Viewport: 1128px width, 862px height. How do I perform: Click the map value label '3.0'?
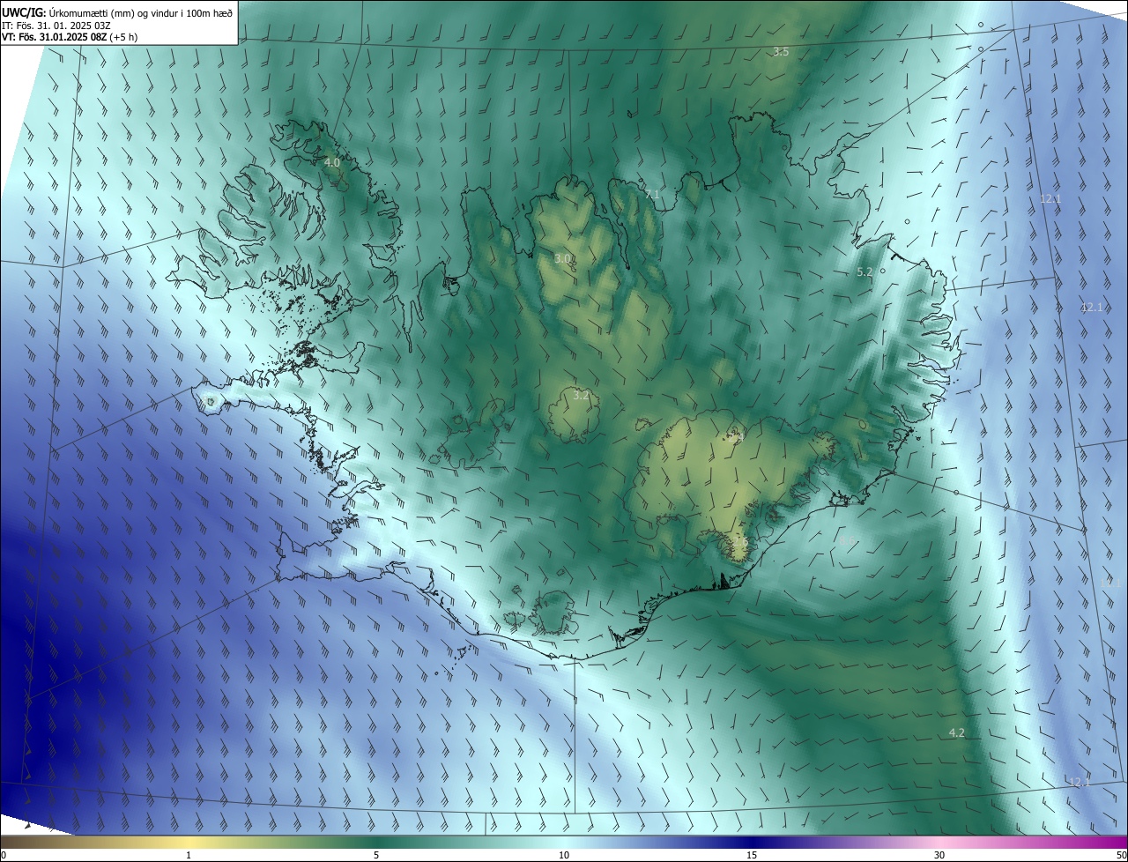point(563,259)
